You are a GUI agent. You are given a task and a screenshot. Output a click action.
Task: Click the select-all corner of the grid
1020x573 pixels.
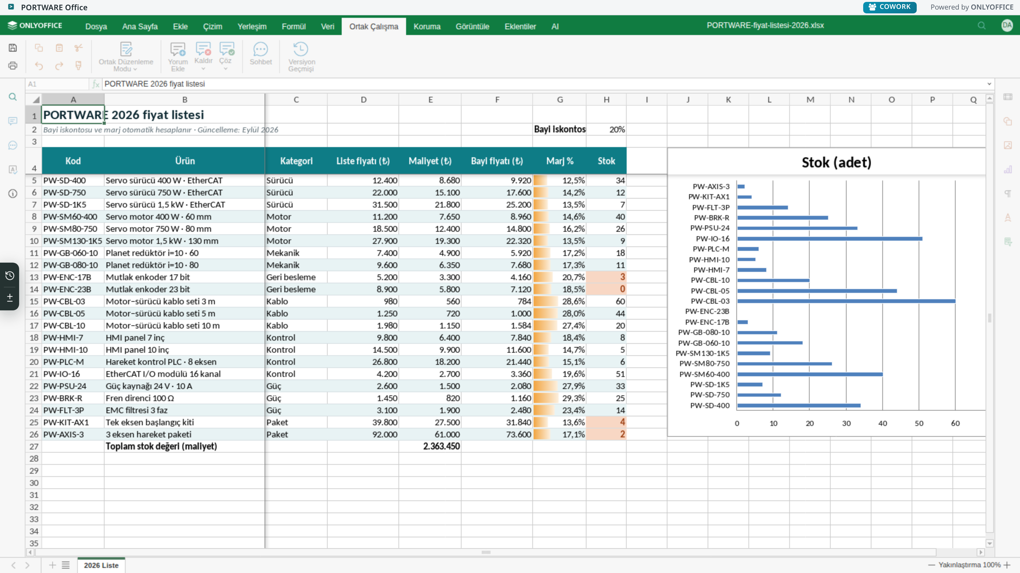click(x=34, y=100)
